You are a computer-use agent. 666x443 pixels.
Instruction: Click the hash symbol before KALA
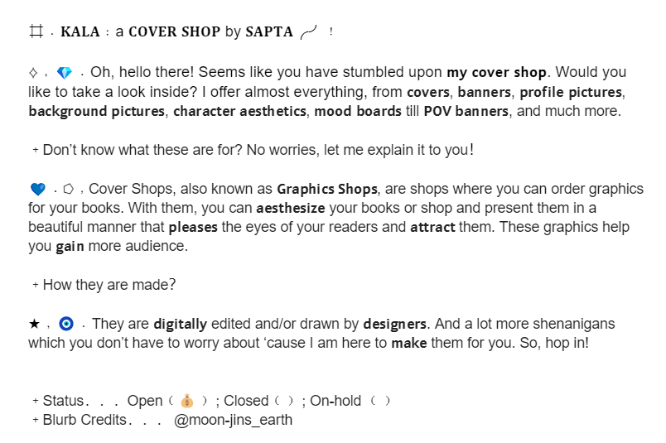[x=36, y=32]
